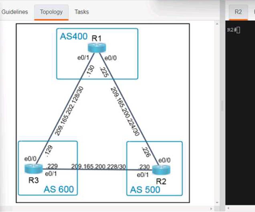This screenshot has width=255, height=212.
Task: Click the AS 600 label
Action: click(x=59, y=190)
